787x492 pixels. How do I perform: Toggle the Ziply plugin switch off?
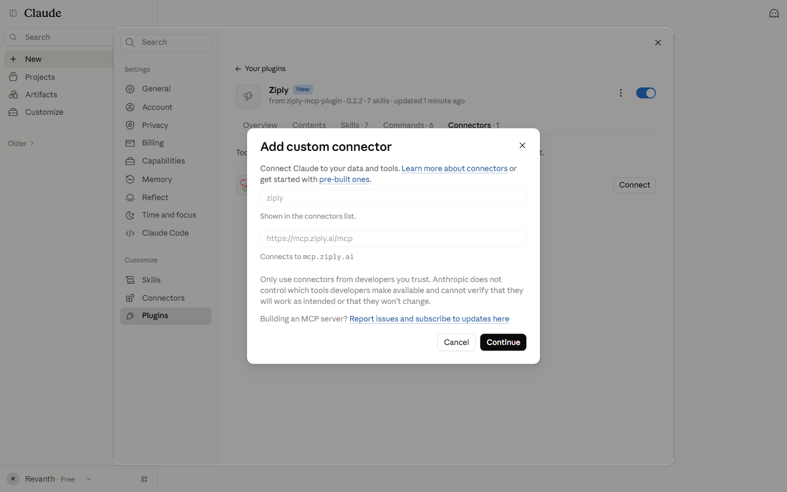[x=646, y=93]
